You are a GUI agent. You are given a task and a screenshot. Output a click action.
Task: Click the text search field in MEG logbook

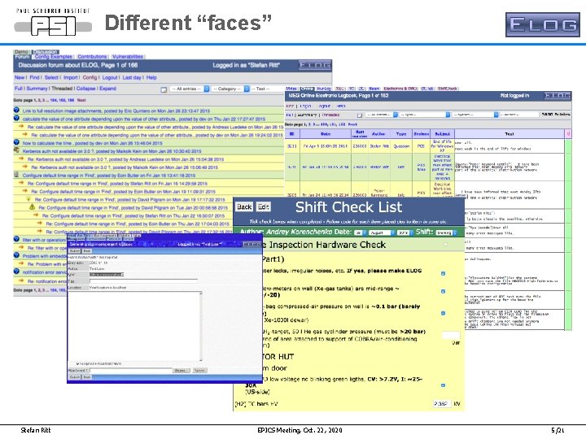coord(518,115)
